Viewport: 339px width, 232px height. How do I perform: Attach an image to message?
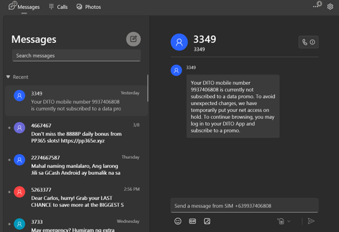(207, 221)
